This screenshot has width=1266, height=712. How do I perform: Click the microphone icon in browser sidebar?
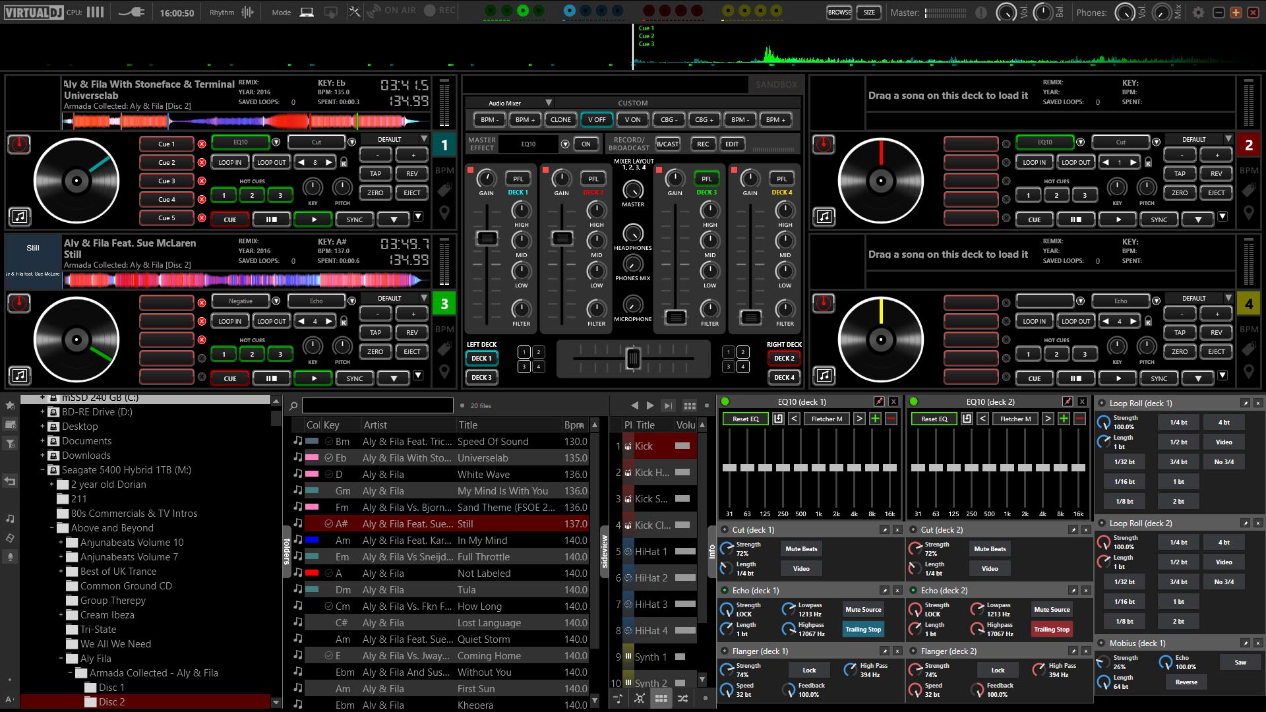coord(10,557)
